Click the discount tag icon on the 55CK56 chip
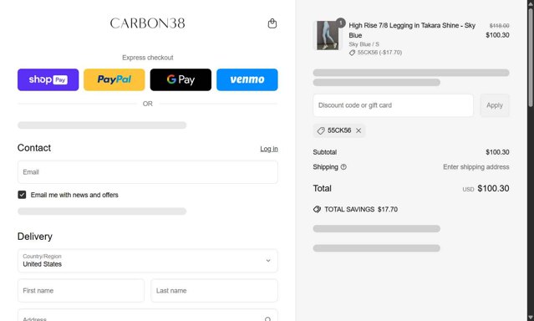The image size is (534, 321). click(x=320, y=130)
